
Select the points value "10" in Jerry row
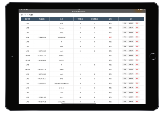[80, 97]
